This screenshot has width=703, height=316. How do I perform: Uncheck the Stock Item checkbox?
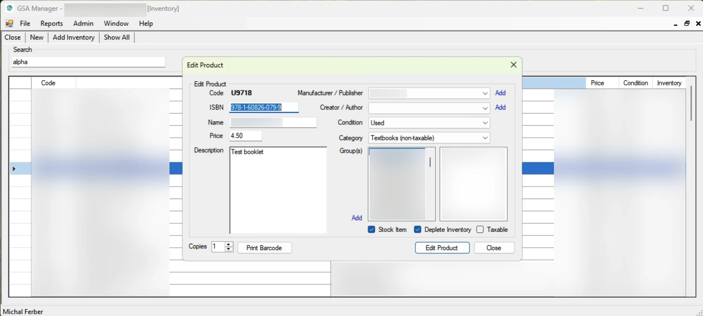(x=371, y=229)
